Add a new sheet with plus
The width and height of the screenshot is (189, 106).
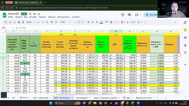(x=8, y=98)
